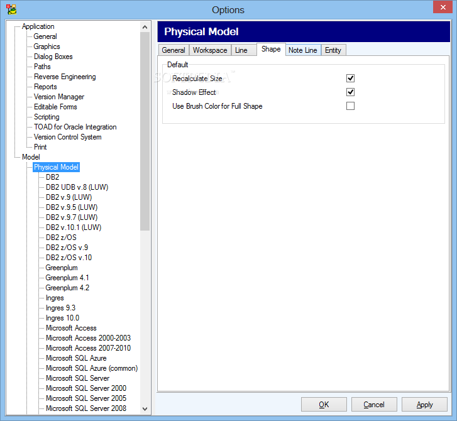Select DB2 z/OS v.10 node

click(x=69, y=258)
